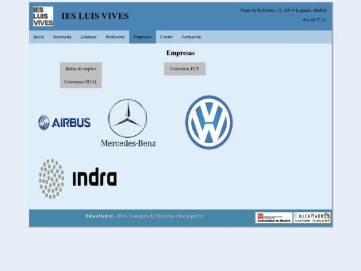Open the Profesores menu

coord(115,37)
